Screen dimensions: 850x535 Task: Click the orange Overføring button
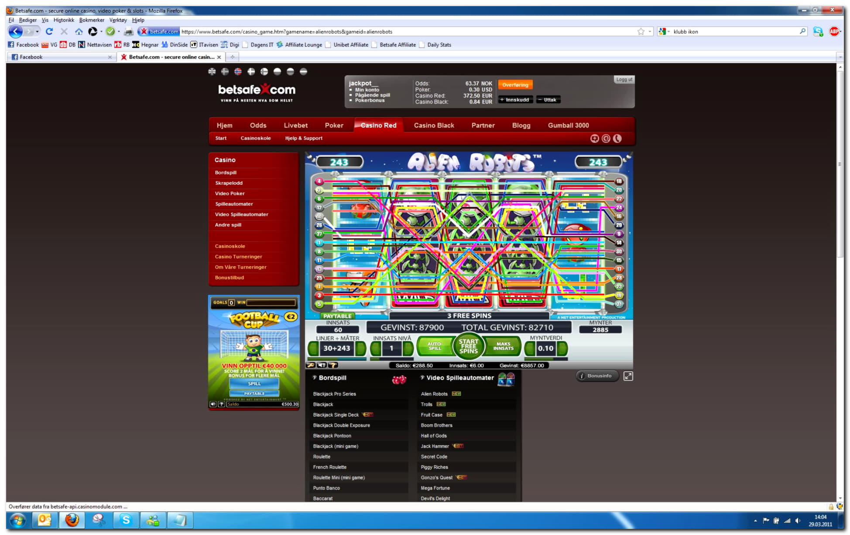[x=515, y=85]
